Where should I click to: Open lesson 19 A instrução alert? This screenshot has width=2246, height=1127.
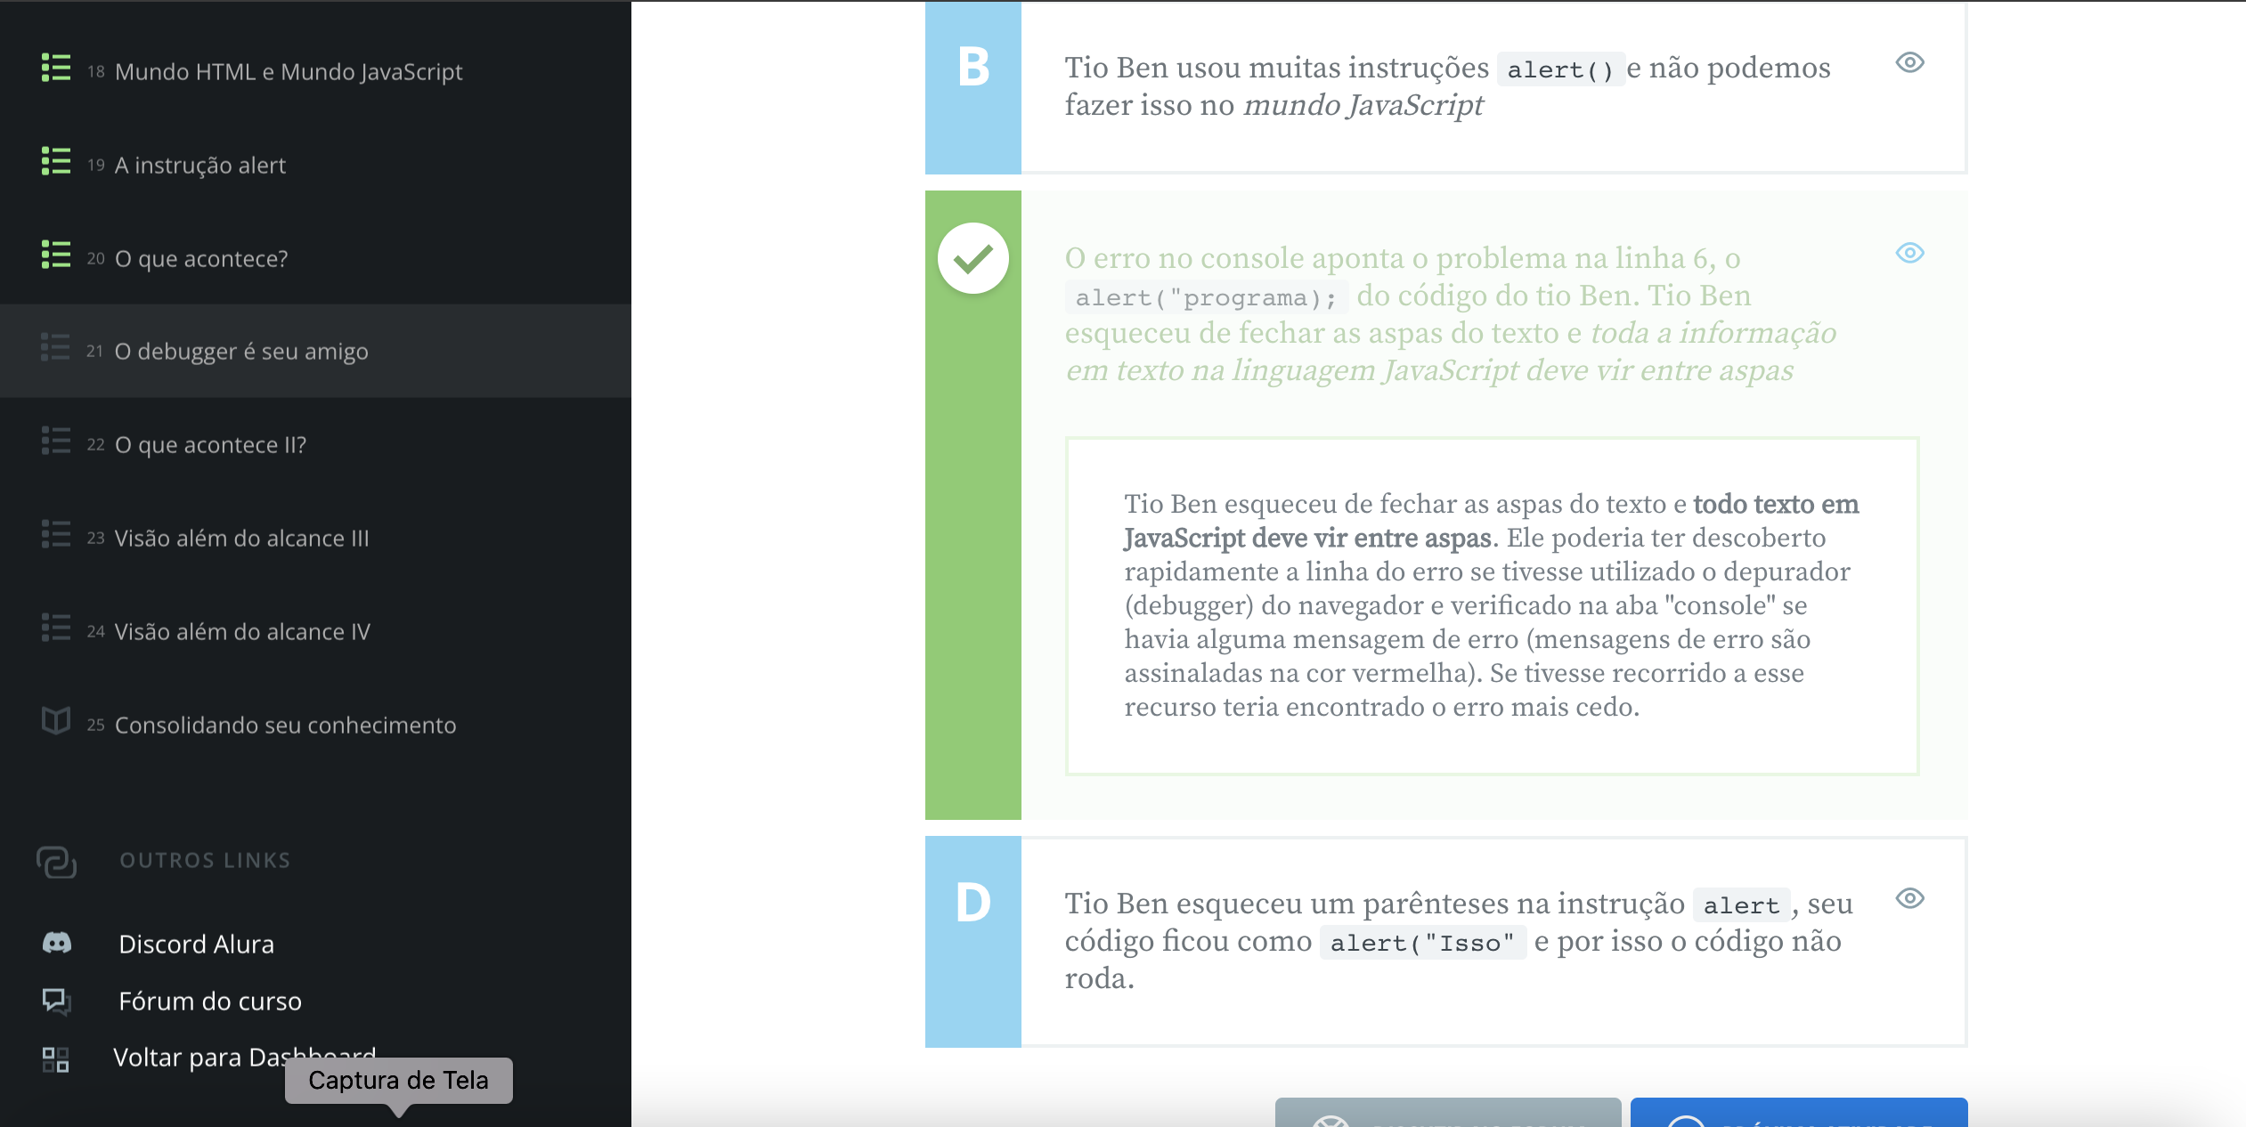tap(199, 164)
